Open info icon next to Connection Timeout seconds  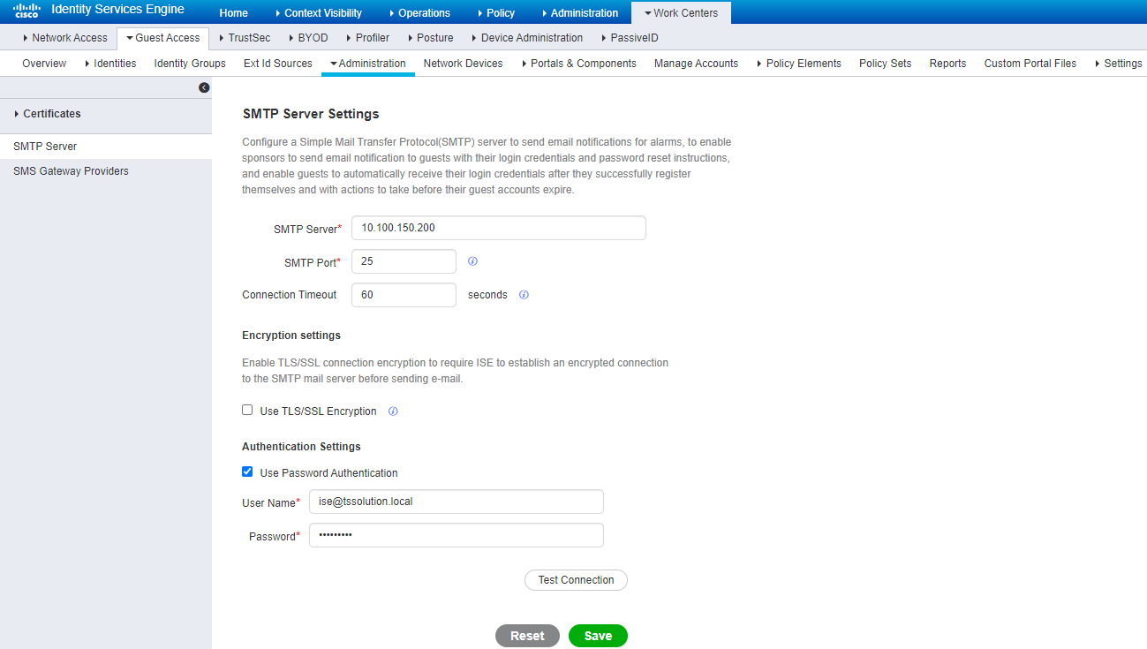point(524,295)
